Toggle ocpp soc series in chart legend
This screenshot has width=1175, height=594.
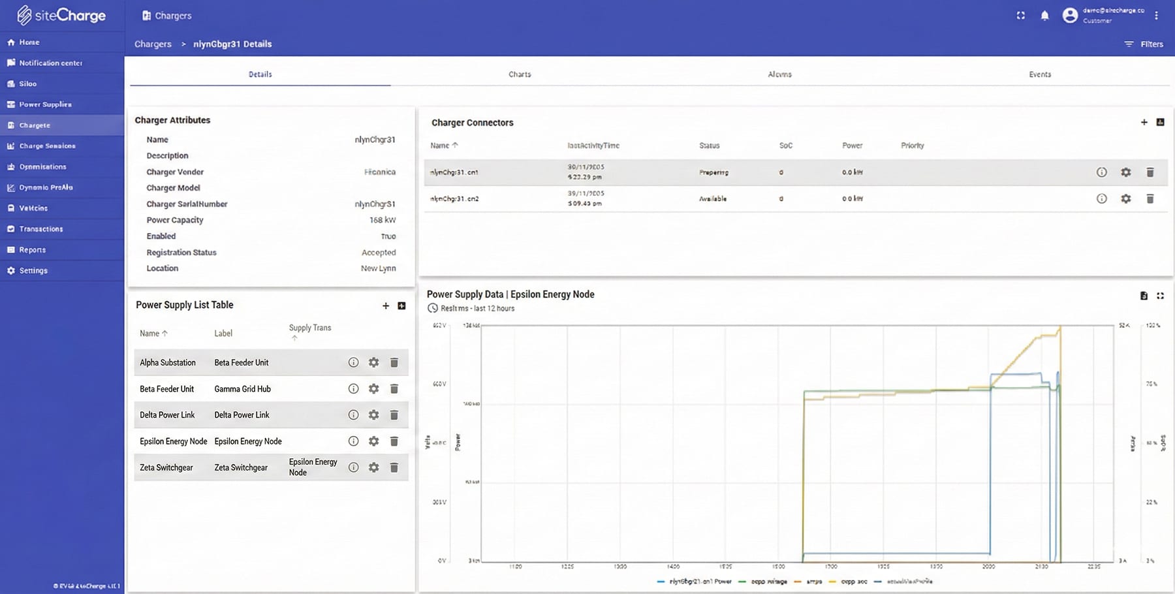(849, 581)
